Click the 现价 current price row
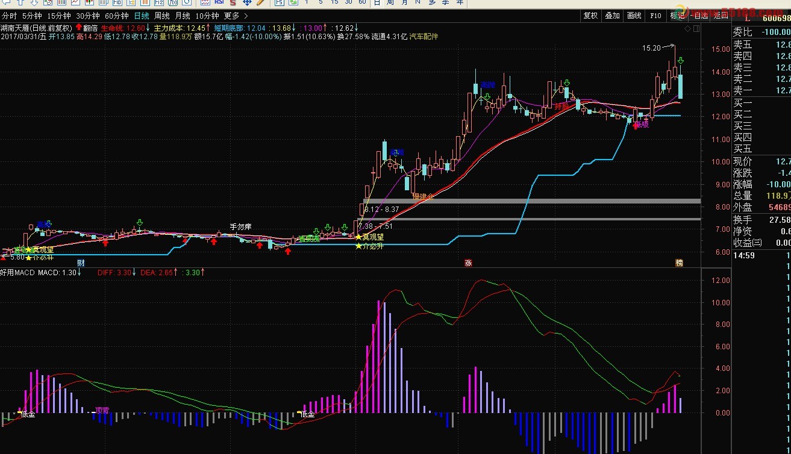The image size is (791, 454). point(761,161)
